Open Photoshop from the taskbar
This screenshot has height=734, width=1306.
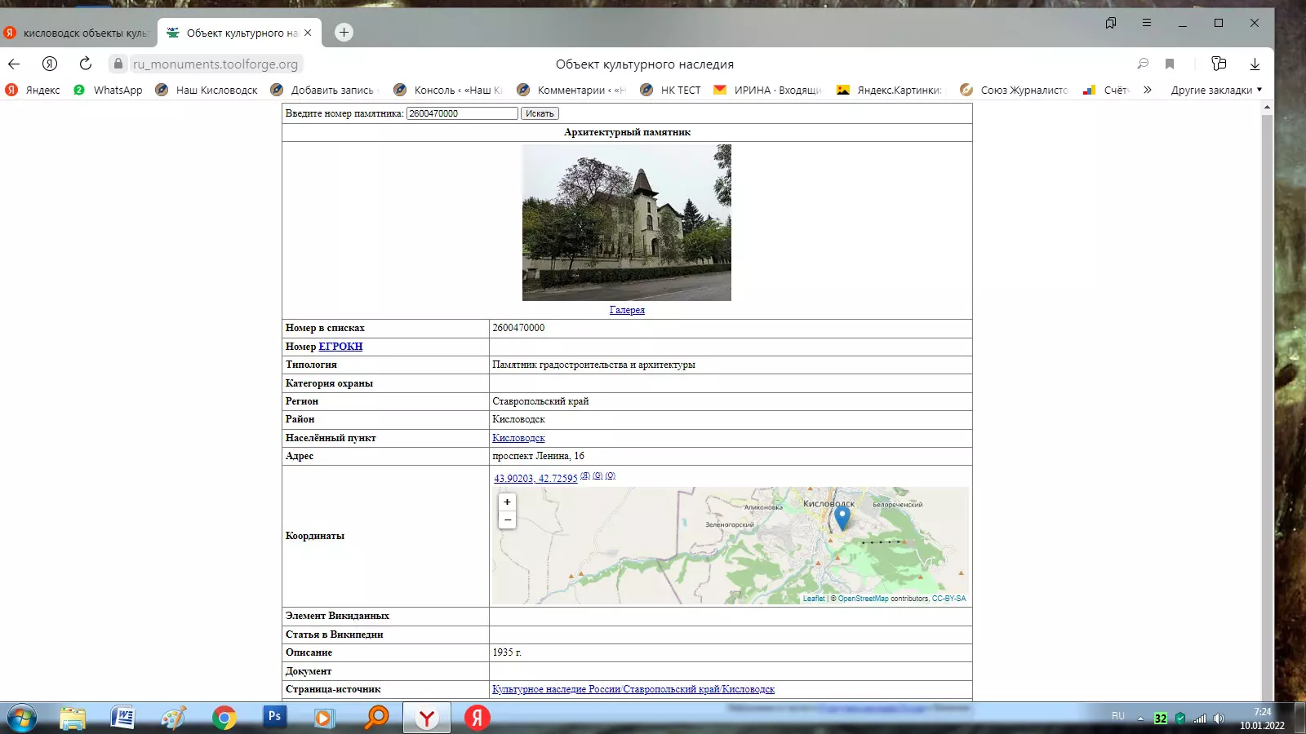[274, 717]
